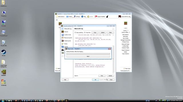This screenshot has width=183, height=102.
Task: Click Delete in the instance side panel
Action: 126,52
